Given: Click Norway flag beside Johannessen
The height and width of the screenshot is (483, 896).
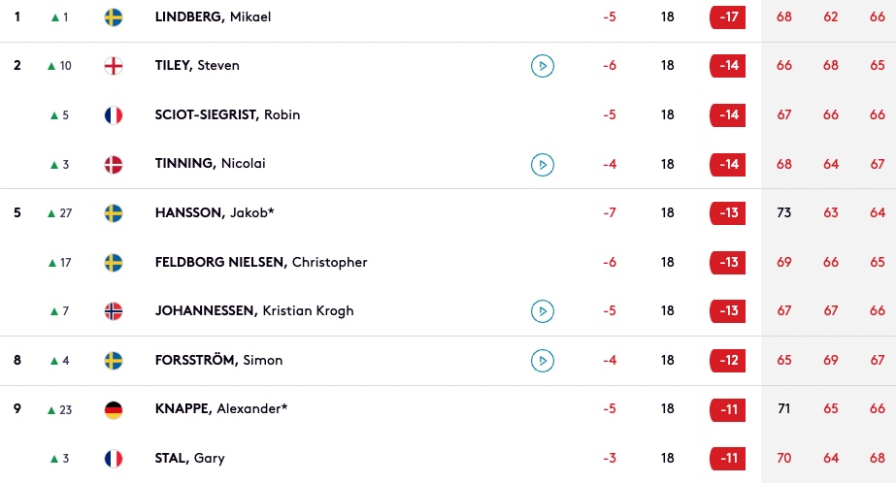Looking at the screenshot, I should pos(114,311).
